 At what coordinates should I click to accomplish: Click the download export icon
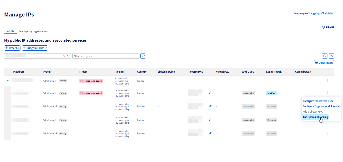pos(331,56)
